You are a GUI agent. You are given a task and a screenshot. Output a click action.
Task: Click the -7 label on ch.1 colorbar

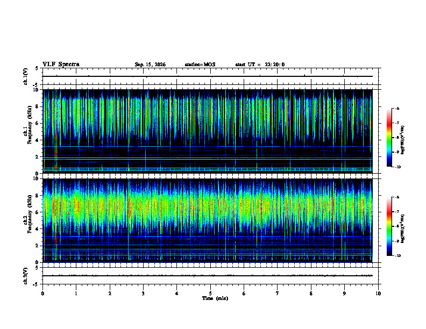point(397,123)
